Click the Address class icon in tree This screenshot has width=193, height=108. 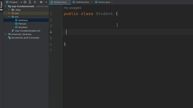pyautogui.click(x=16, y=20)
